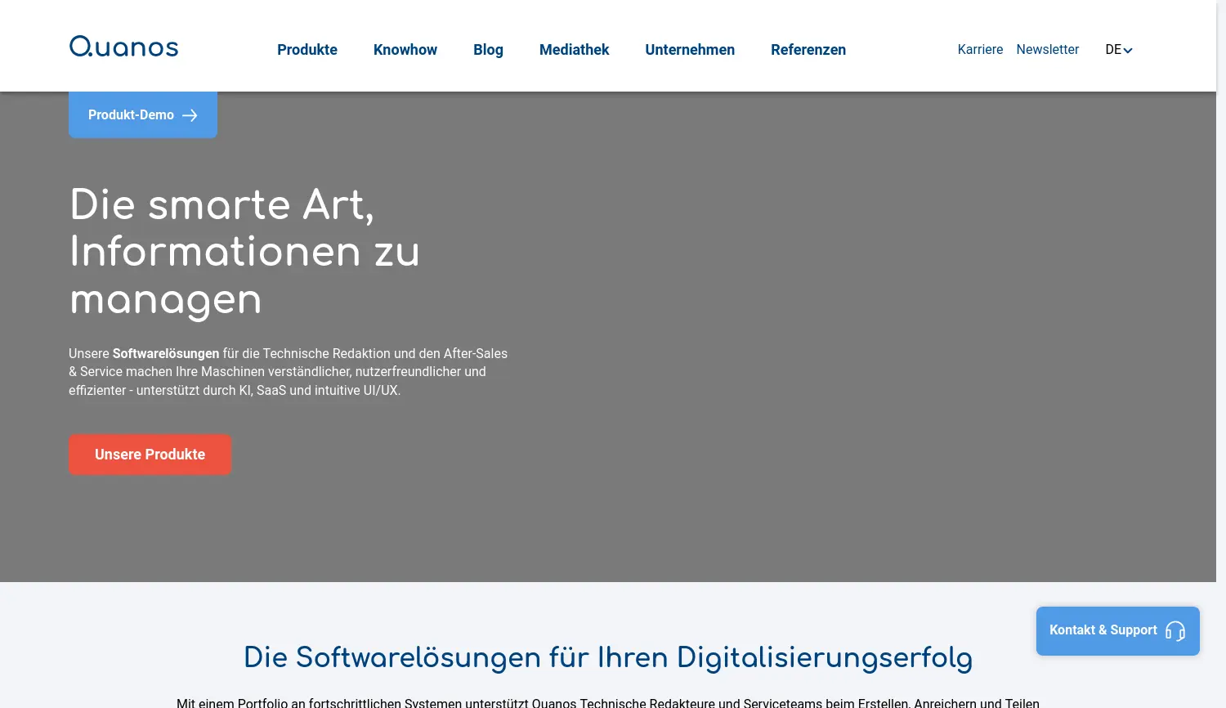Open the DE language selector
Image resolution: width=1226 pixels, height=708 pixels.
pos(1113,49)
